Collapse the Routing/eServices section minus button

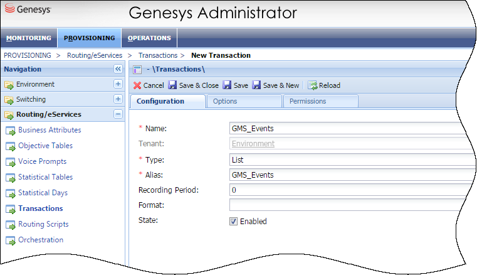(x=118, y=114)
